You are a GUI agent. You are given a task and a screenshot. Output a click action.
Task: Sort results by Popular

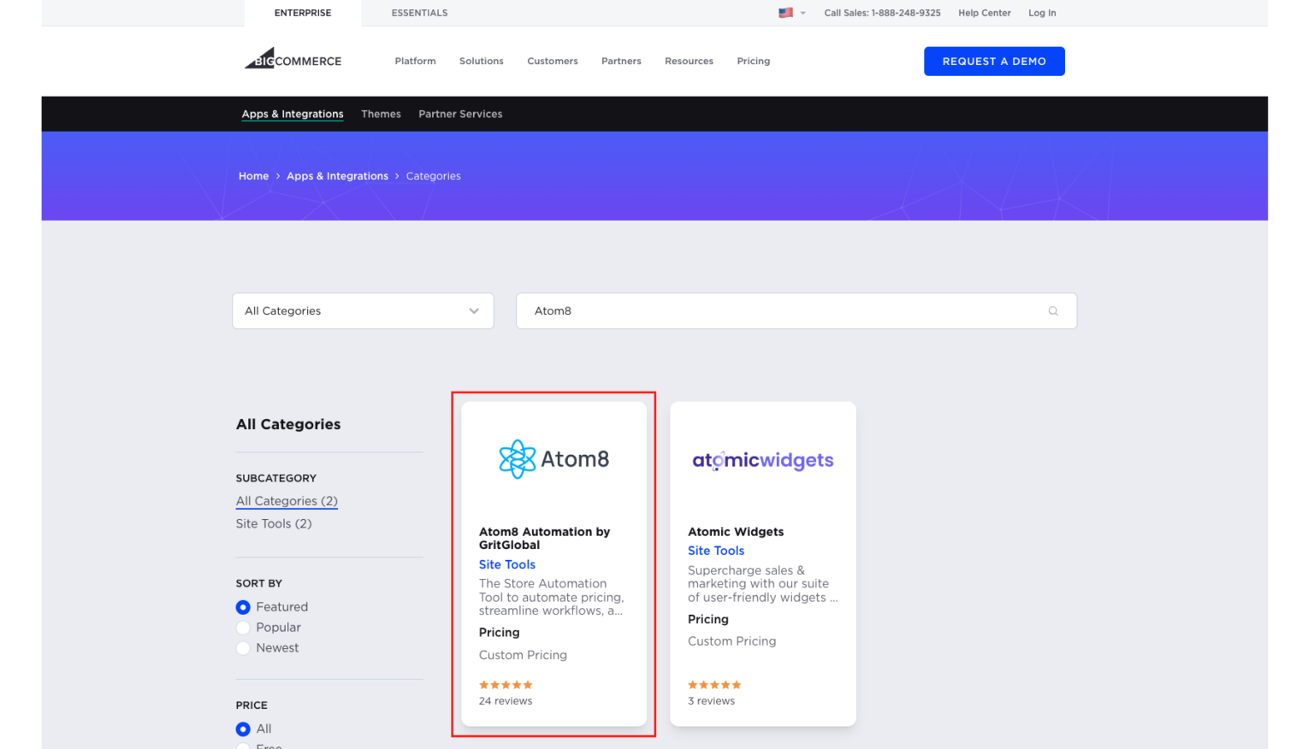coord(244,628)
